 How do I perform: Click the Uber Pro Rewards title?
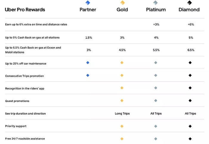point(25,10)
